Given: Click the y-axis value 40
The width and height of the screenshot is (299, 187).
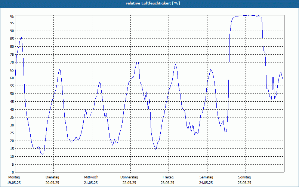Looking at the screenshot, I should [12, 109].
